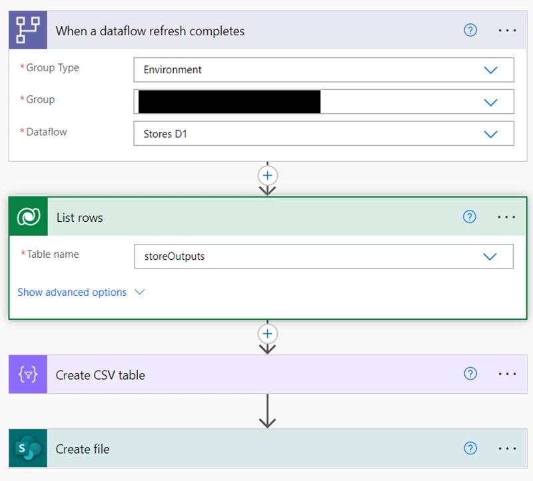Open the Dataflow dropdown showing Stores D1
This screenshot has height=481, width=533.
(x=491, y=133)
